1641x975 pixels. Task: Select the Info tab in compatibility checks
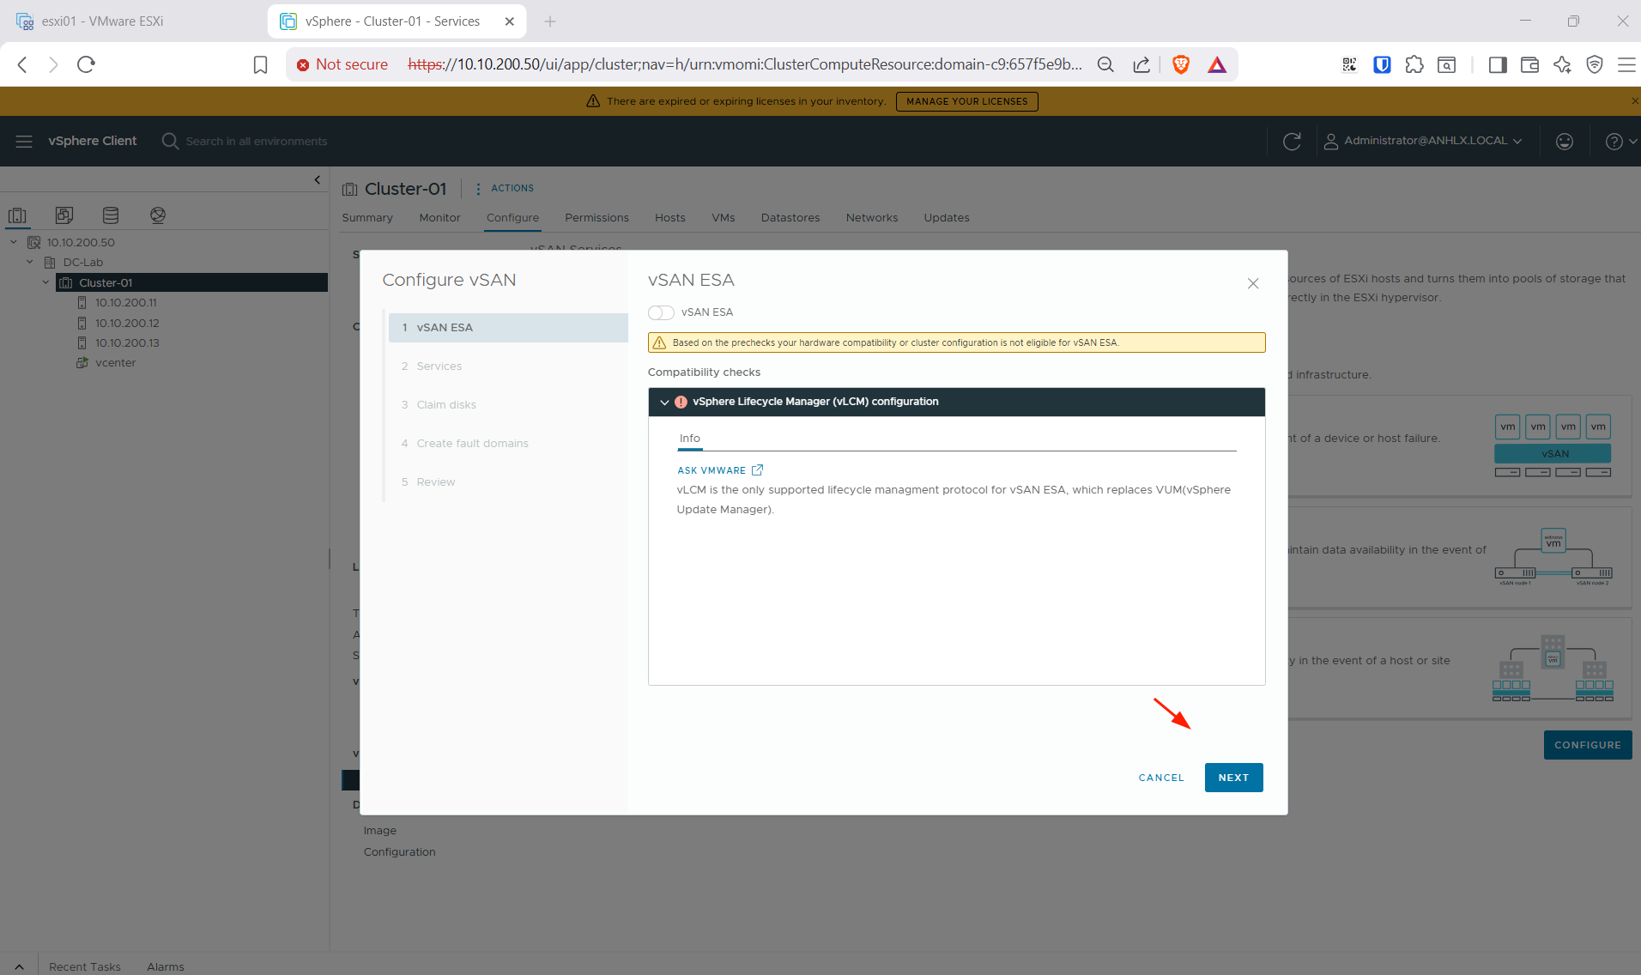690,439
